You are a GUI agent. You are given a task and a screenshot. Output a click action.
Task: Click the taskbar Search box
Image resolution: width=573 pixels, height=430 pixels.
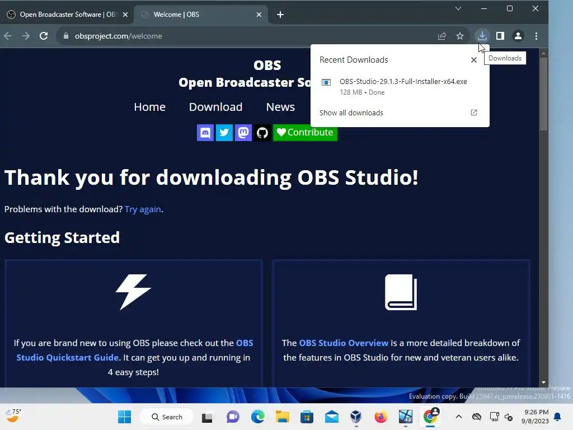coord(167,417)
